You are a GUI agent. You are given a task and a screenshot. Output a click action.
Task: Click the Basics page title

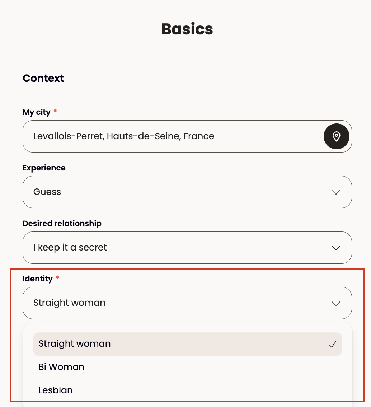pos(187,29)
